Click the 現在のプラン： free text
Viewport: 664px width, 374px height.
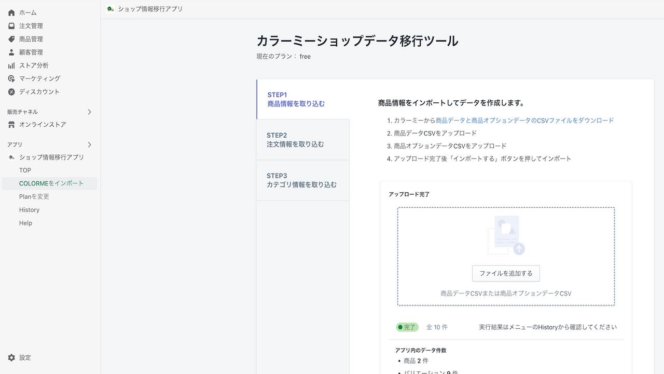tap(284, 57)
